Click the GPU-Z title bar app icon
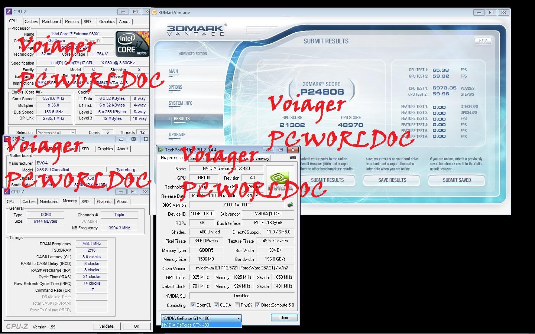This screenshot has width=535, height=334. [160, 150]
